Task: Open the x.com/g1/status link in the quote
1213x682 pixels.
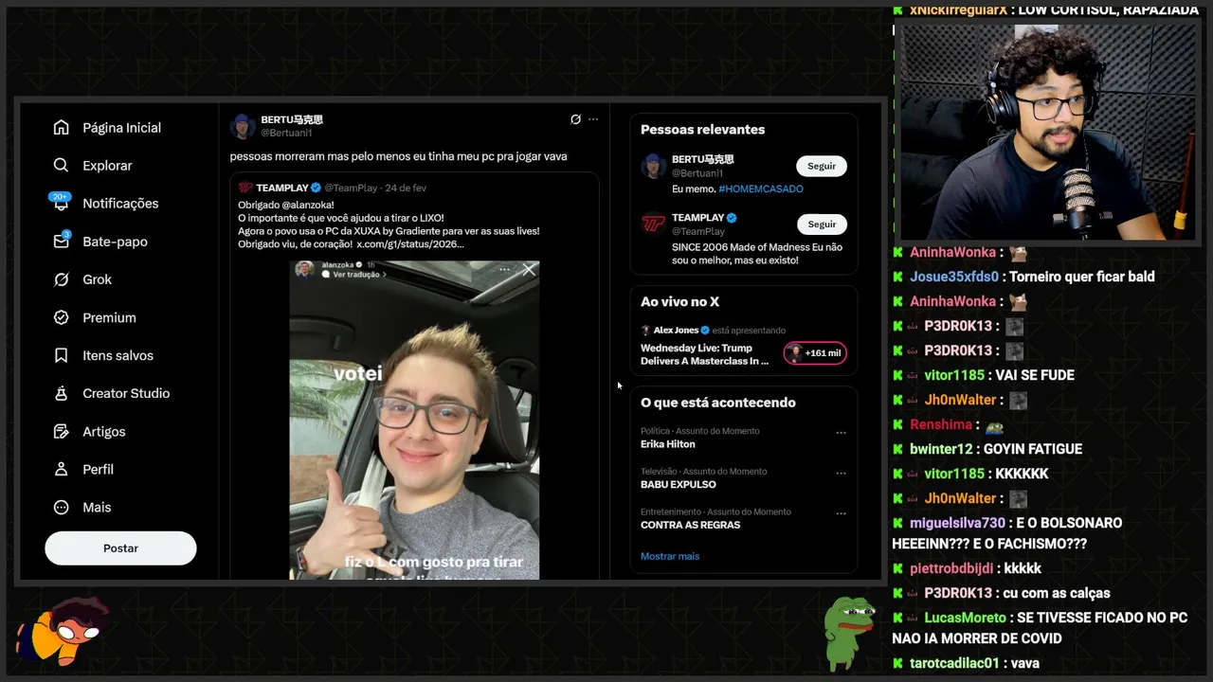Action: (410, 244)
